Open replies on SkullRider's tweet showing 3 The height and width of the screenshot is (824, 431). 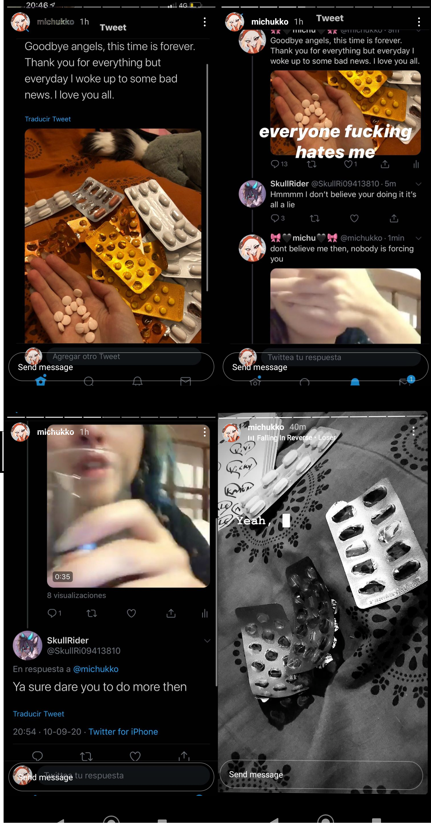pyautogui.click(x=277, y=219)
